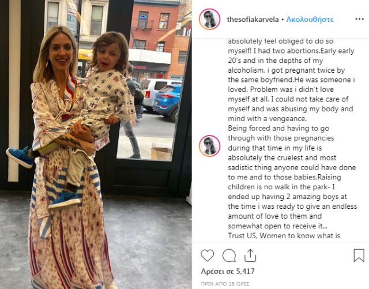Share the post with the upload arrow icon
This screenshot has height=289, width=369.
[x=250, y=256]
